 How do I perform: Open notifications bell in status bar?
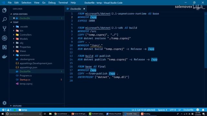click(x=203, y=110)
